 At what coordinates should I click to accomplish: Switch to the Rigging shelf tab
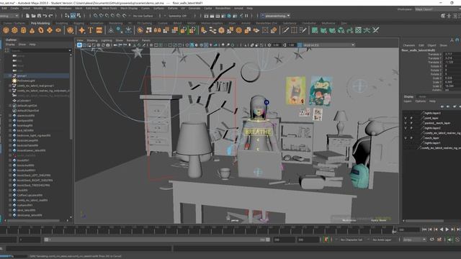pos(79,23)
